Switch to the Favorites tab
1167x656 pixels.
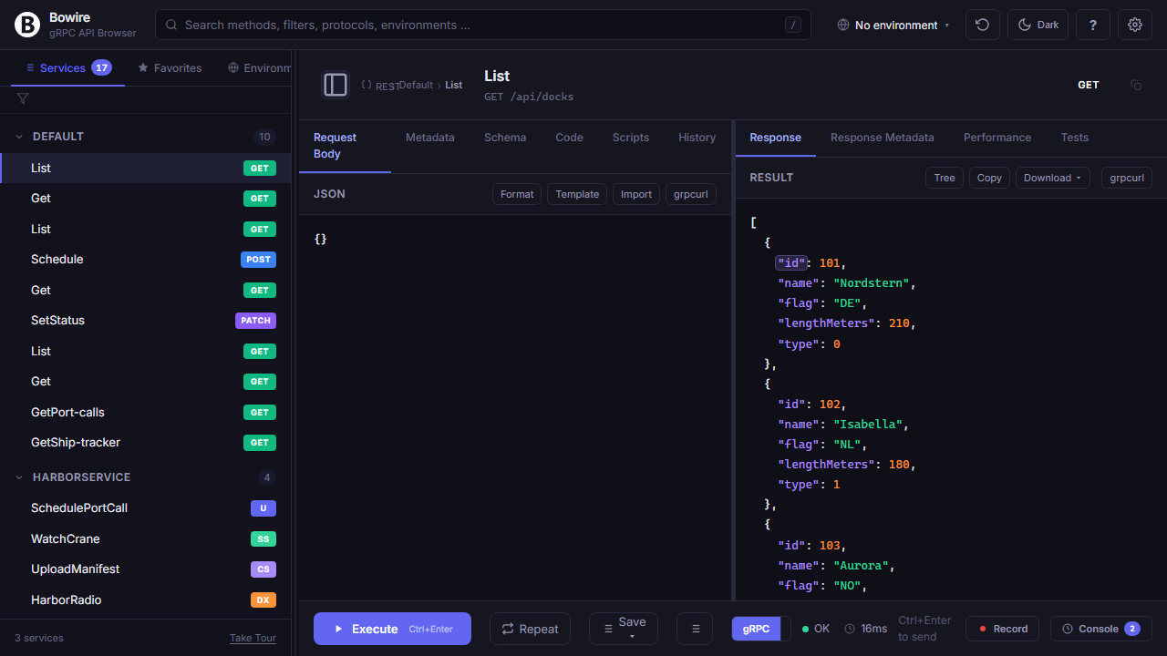170,67
